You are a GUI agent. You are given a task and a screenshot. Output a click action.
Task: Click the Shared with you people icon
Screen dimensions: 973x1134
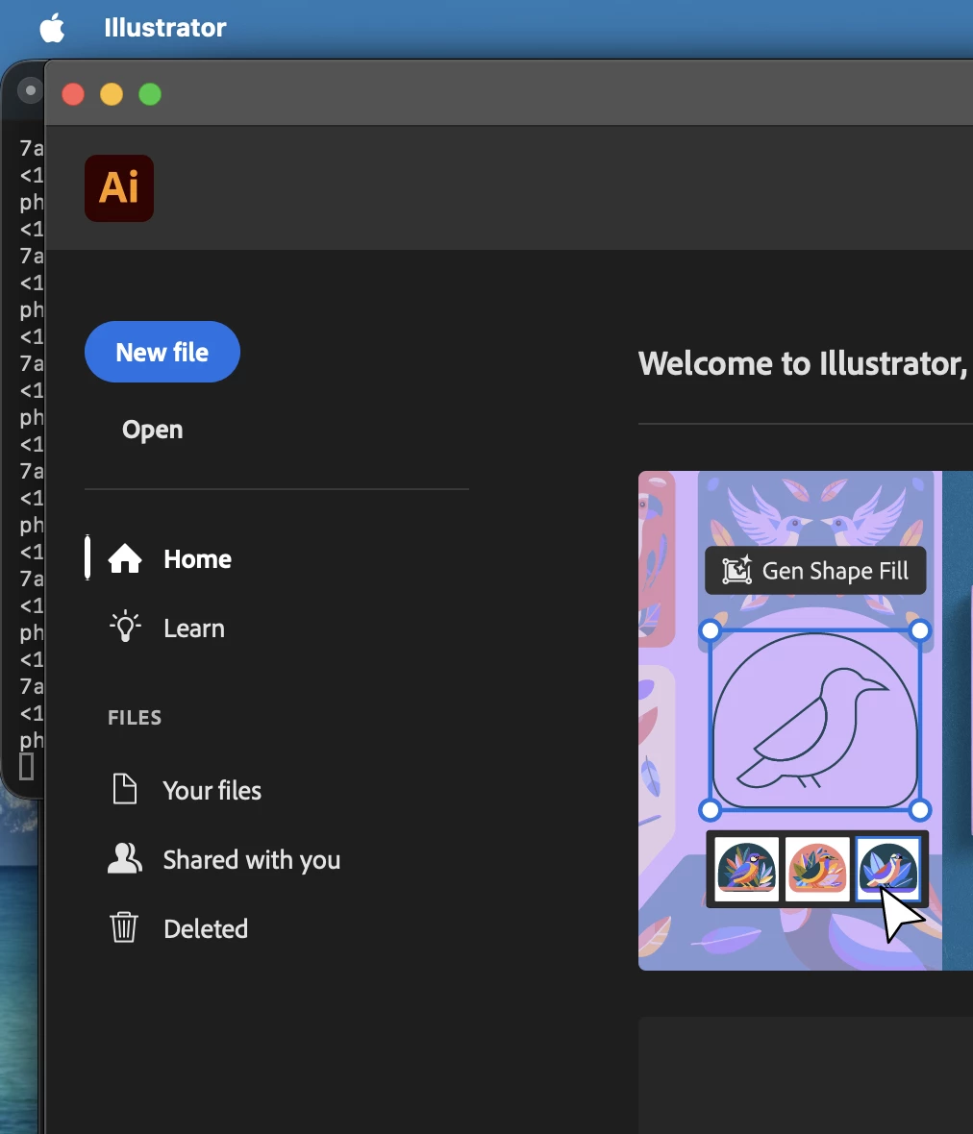pyautogui.click(x=124, y=858)
